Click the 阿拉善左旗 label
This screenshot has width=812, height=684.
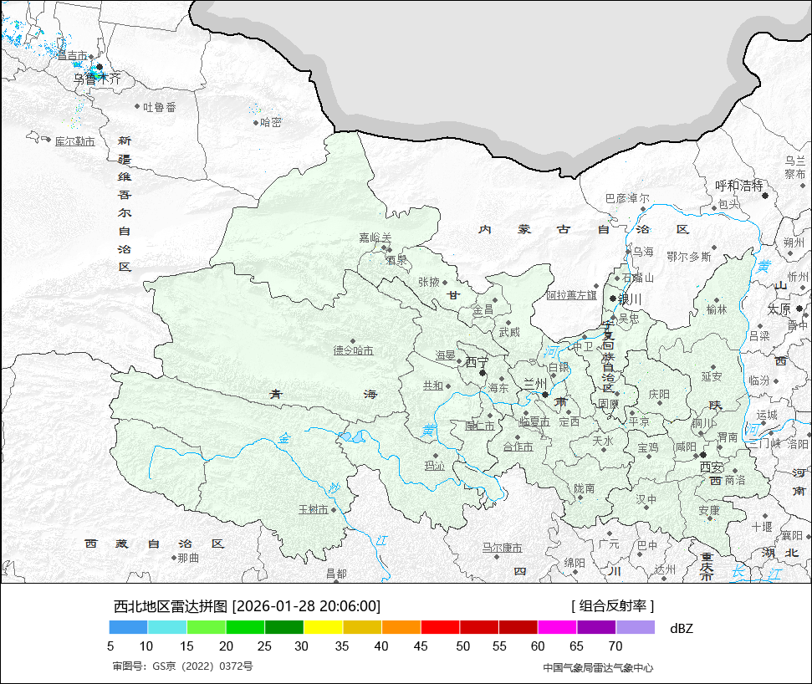pyautogui.click(x=572, y=294)
